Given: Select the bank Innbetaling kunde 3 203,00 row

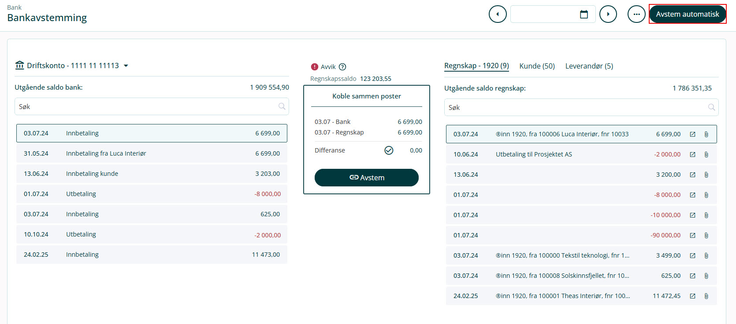Looking at the screenshot, I should pos(152,174).
